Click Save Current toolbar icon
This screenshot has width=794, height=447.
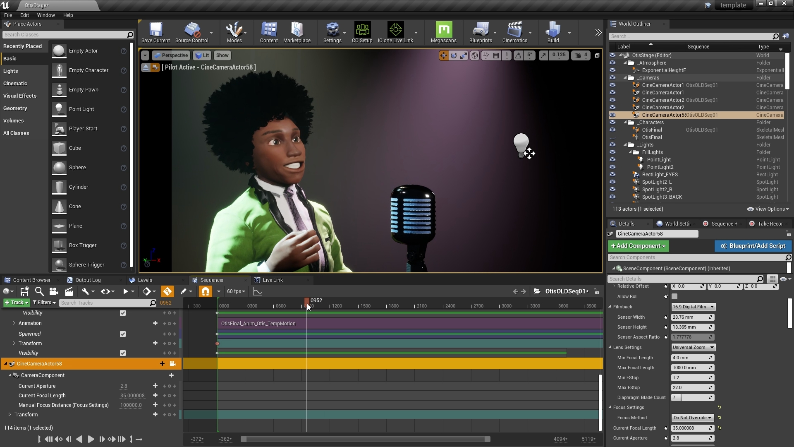(x=155, y=32)
